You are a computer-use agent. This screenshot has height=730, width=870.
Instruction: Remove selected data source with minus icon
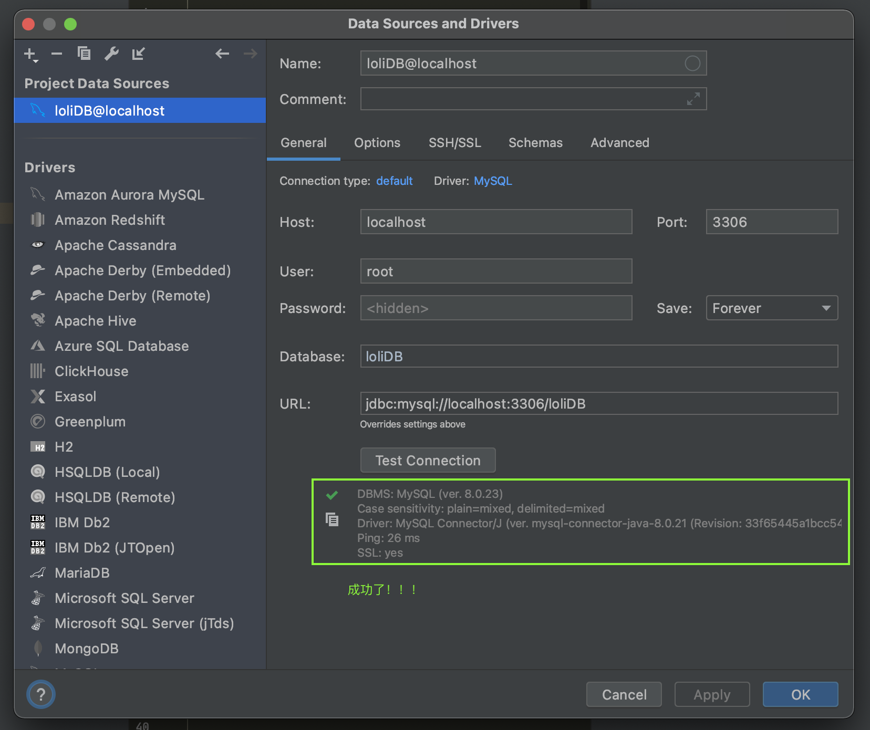coord(57,54)
